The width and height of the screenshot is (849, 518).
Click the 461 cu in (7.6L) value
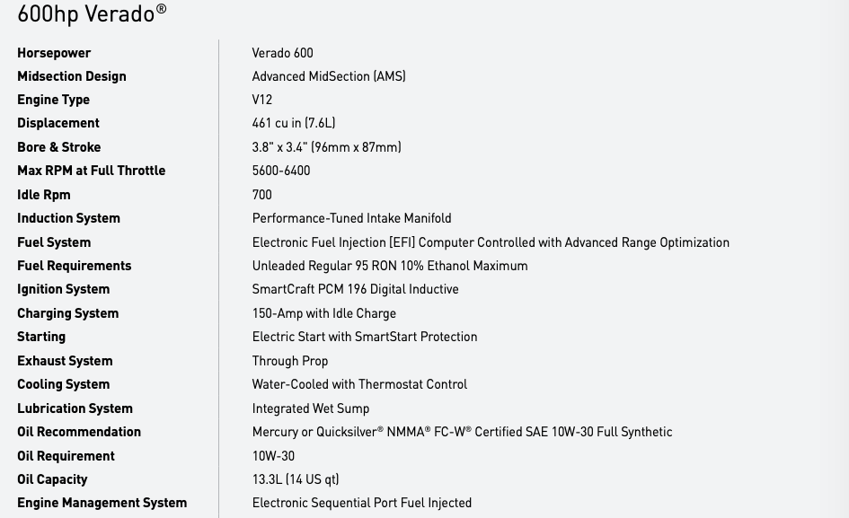(x=294, y=123)
